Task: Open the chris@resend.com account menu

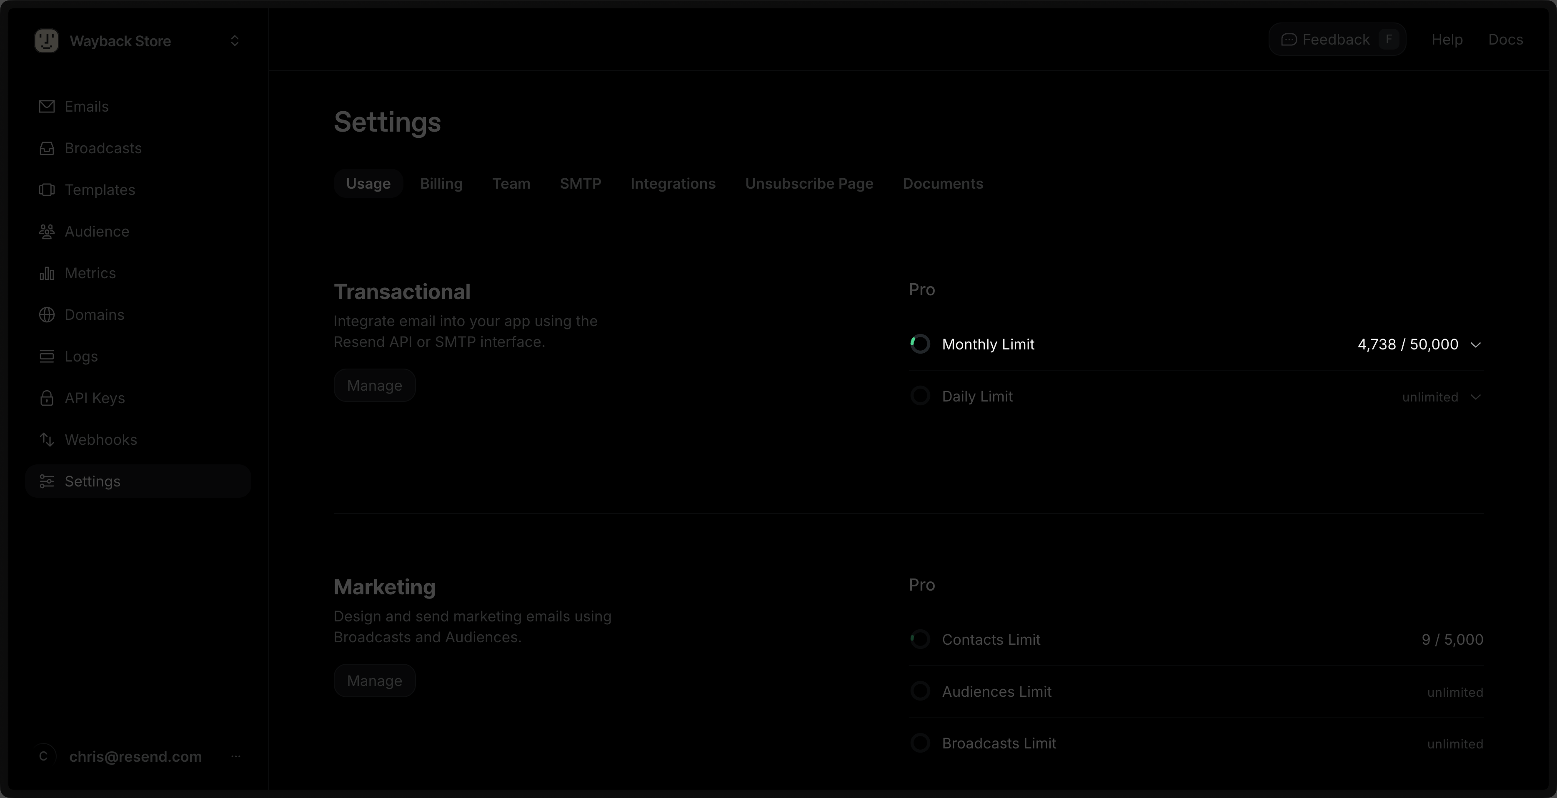Action: pyautogui.click(x=236, y=756)
